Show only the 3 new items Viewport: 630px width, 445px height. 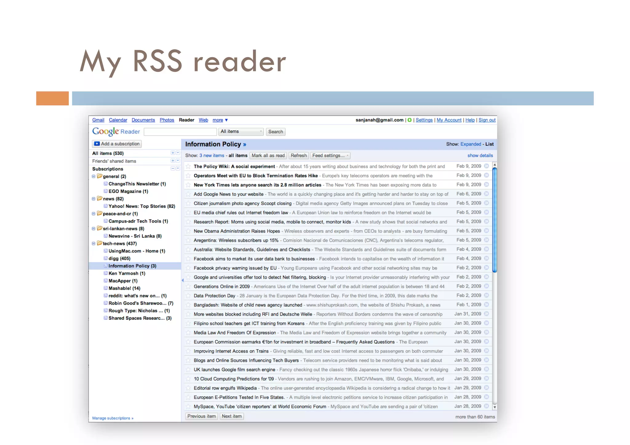pyautogui.click(x=212, y=156)
